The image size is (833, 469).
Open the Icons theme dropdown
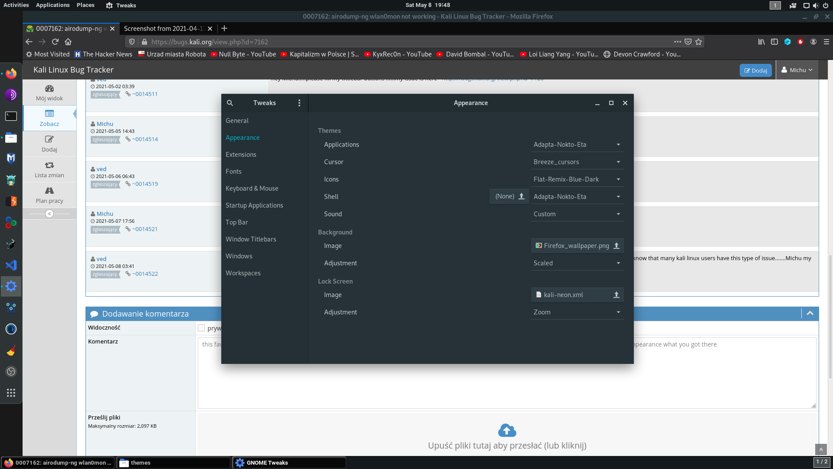coord(577,179)
